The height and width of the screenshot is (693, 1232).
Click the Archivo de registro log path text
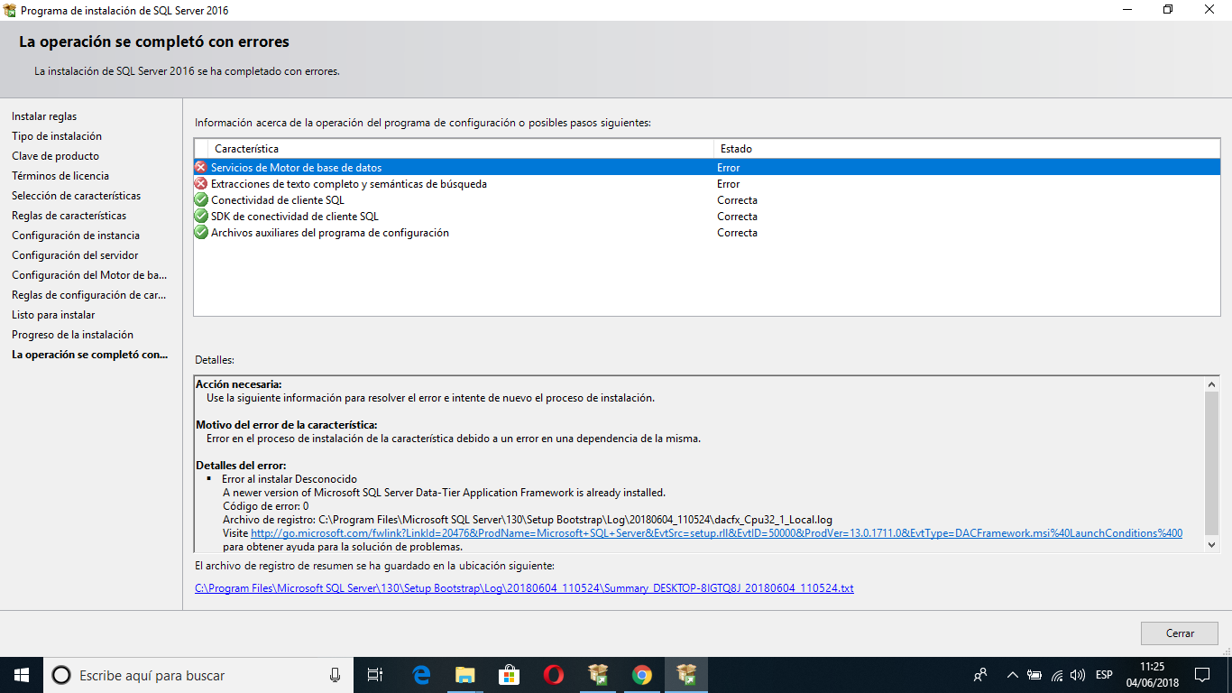(528, 520)
